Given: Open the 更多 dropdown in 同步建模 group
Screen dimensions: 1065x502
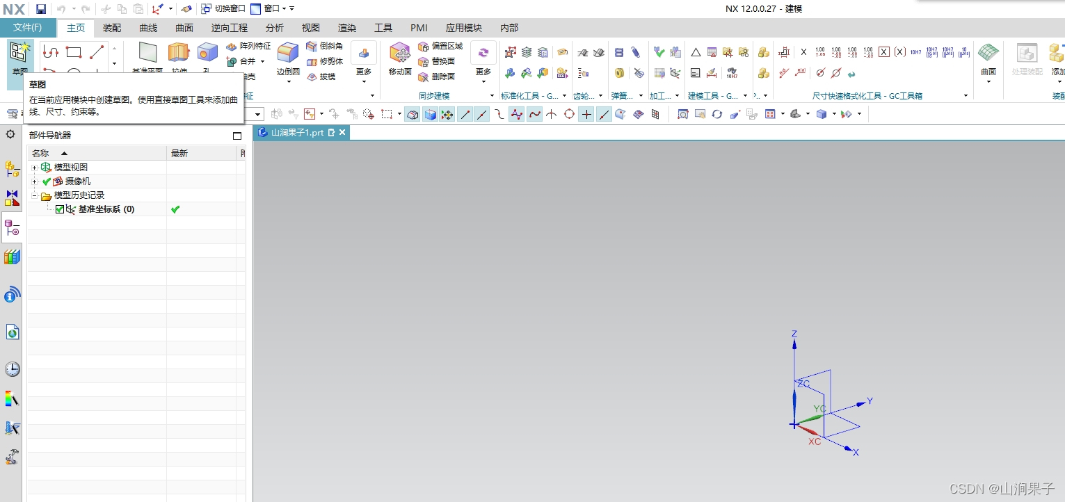Looking at the screenshot, I should [483, 63].
